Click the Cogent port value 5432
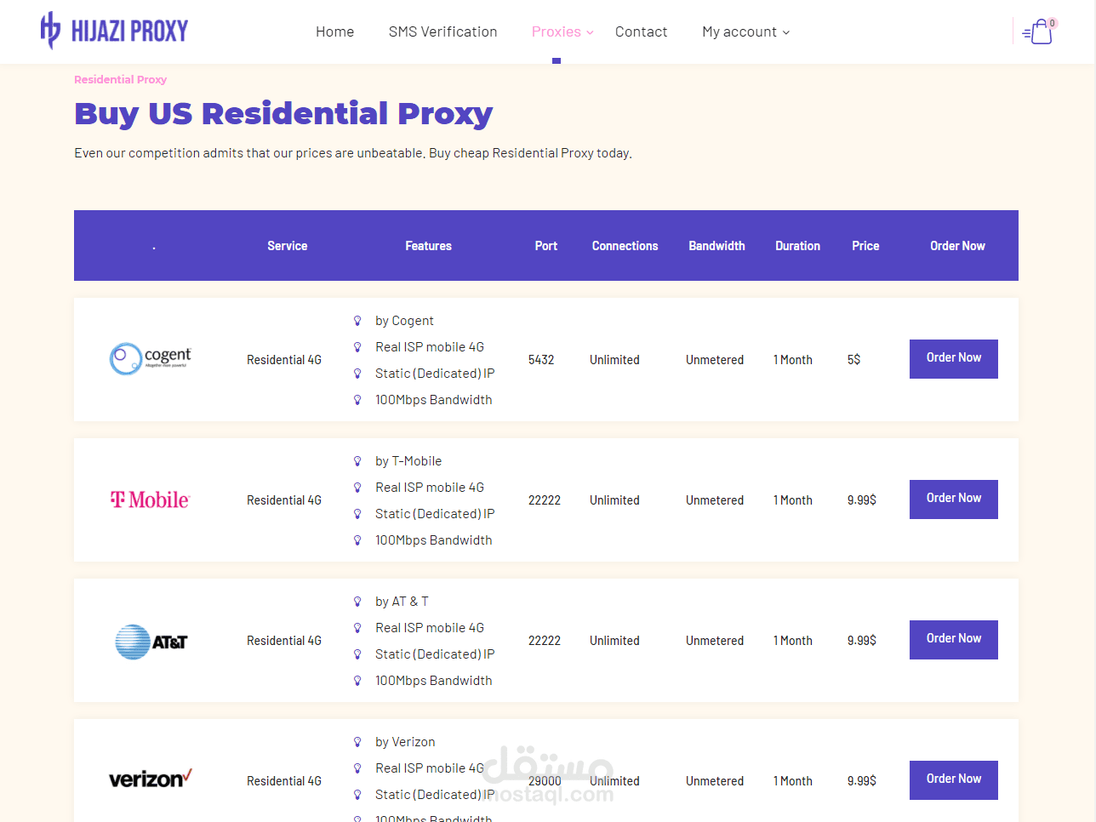 [x=541, y=360]
